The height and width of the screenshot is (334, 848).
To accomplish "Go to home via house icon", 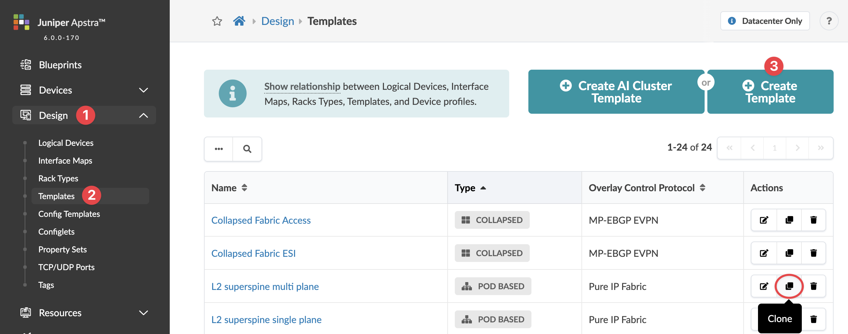I will 239,21.
